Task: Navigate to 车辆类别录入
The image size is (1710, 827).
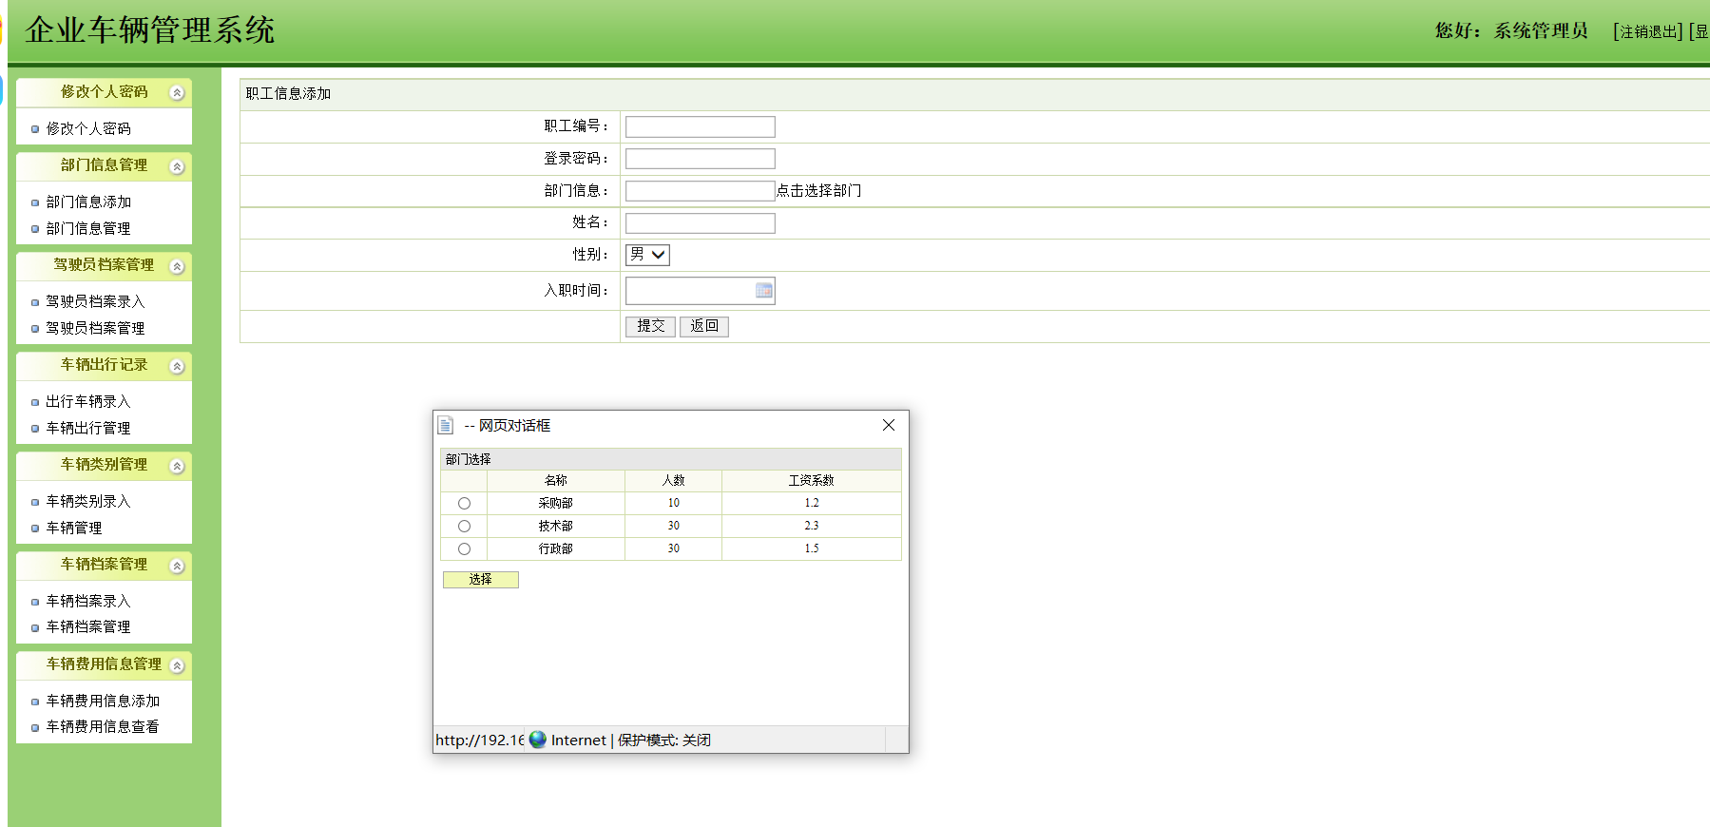Action: tap(88, 501)
